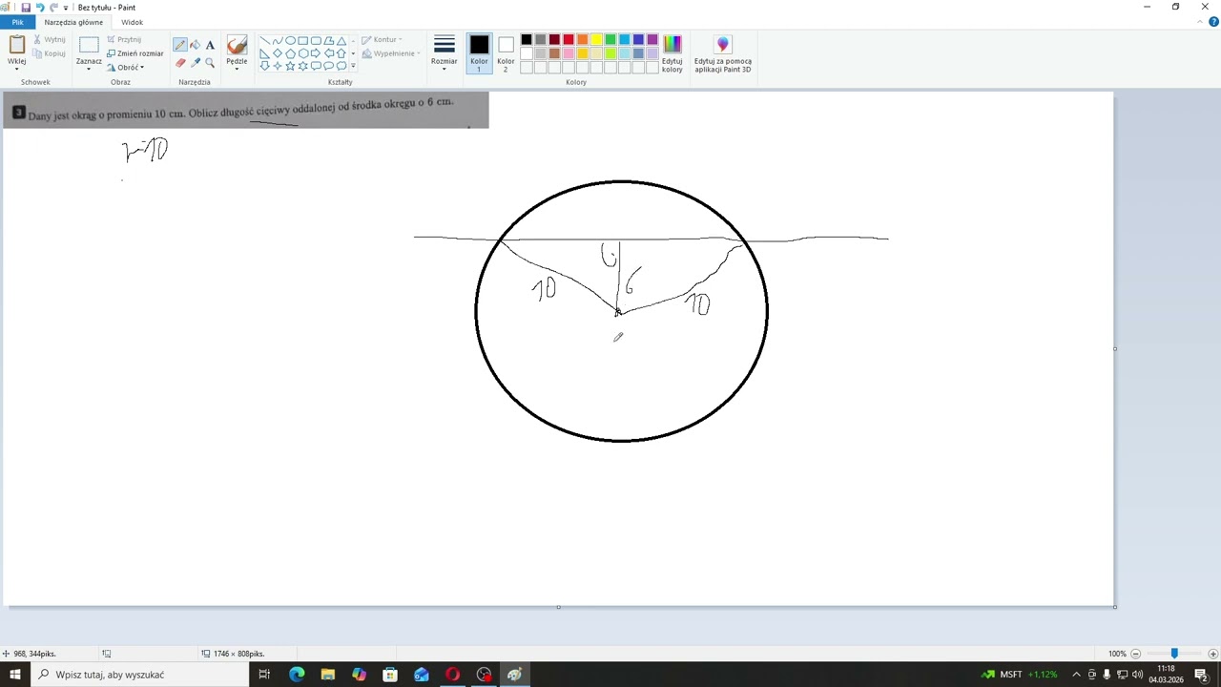This screenshot has width=1221, height=687.
Task: Click the zoom out minus button
Action: click(1135, 654)
